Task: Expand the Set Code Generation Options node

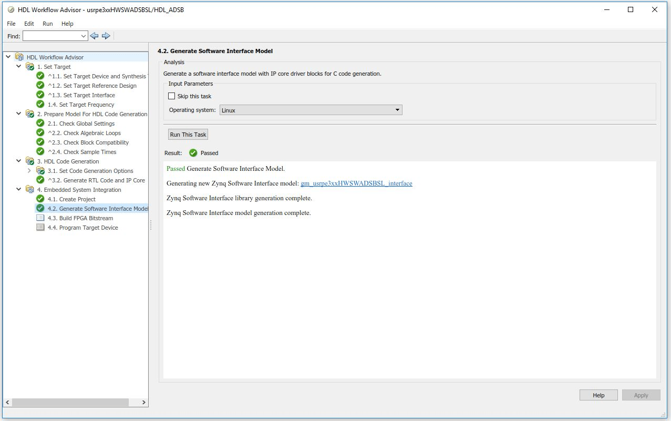Action: click(29, 171)
